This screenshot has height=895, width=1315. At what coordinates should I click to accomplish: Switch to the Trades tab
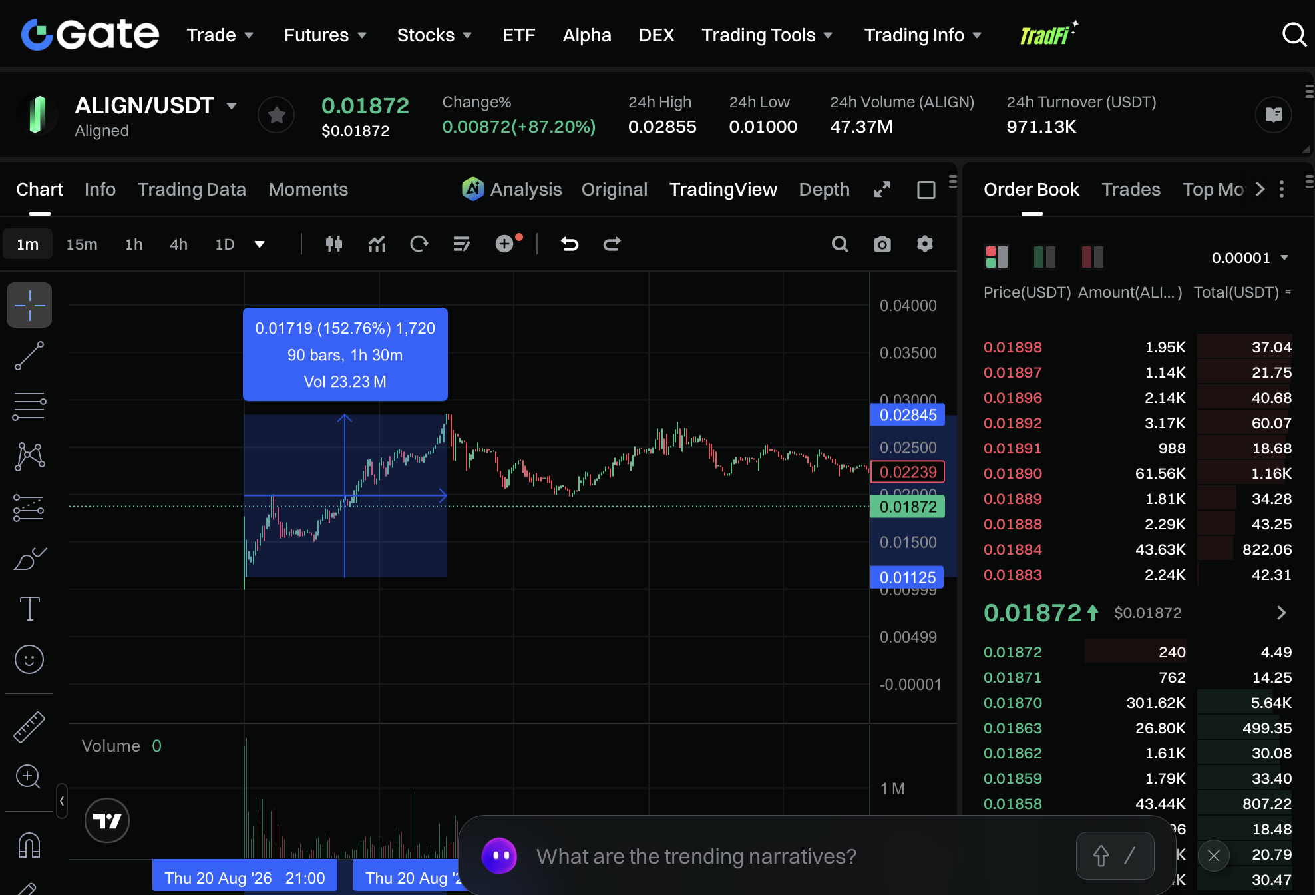[1131, 190]
